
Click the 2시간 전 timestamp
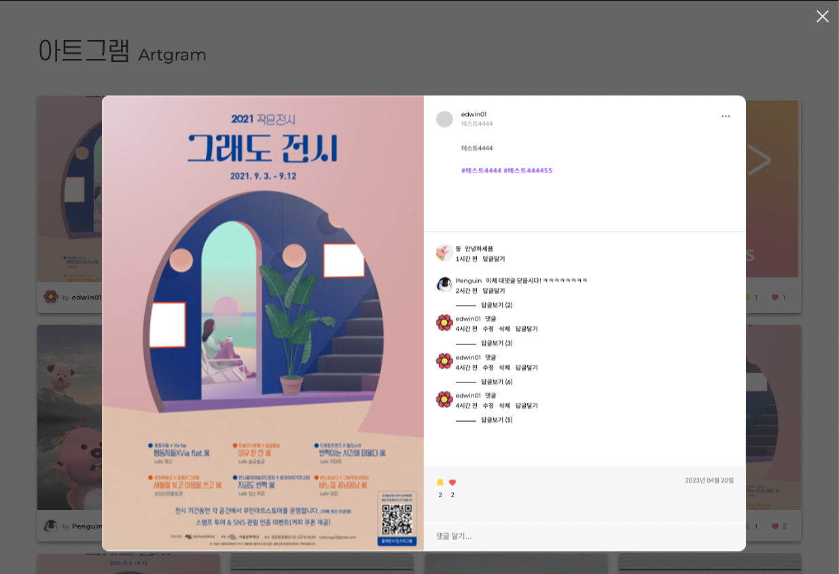[x=467, y=291]
